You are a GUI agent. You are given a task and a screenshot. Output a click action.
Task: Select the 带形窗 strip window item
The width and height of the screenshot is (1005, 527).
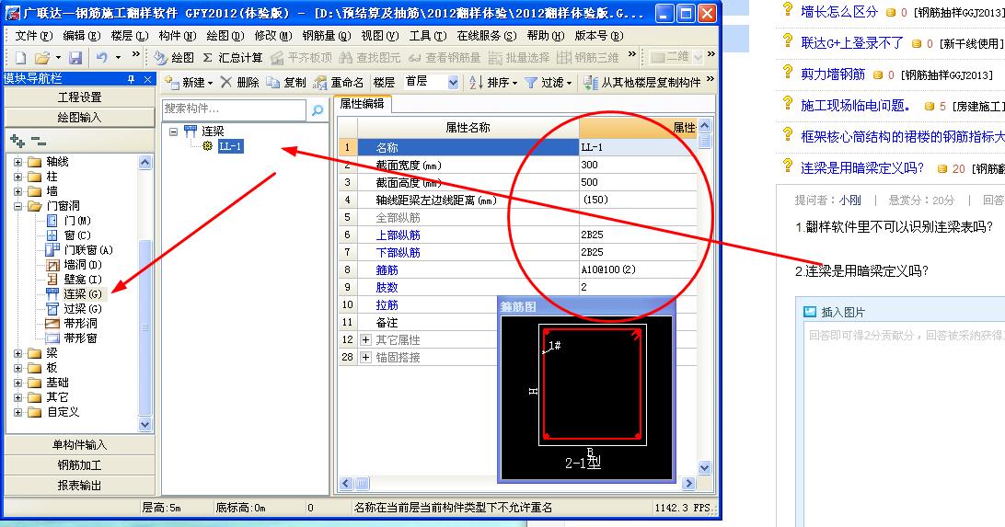click(72, 338)
